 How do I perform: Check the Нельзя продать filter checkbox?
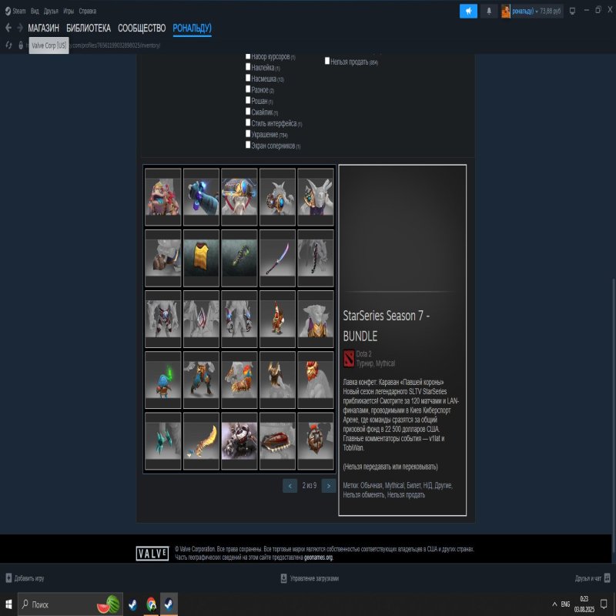point(327,62)
